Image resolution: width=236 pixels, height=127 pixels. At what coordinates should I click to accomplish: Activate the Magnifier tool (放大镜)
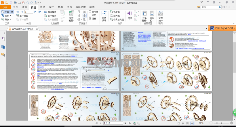pyautogui.click(x=115, y=16)
